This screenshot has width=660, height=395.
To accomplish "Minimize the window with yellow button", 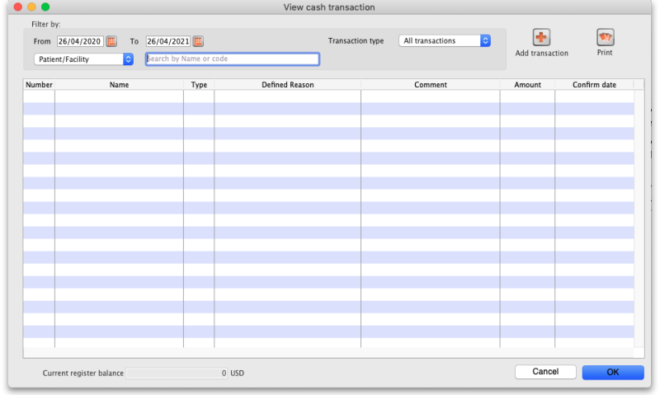I will click(31, 7).
